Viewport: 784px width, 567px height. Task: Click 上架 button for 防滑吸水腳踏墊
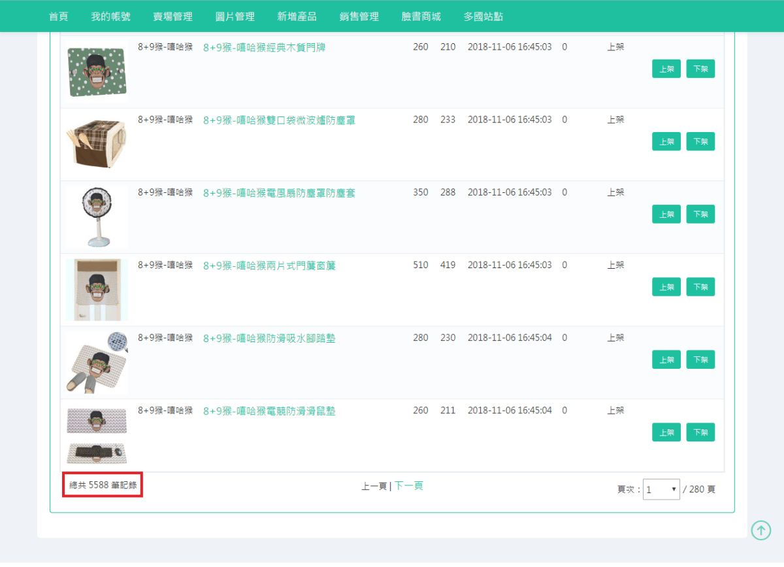click(666, 359)
